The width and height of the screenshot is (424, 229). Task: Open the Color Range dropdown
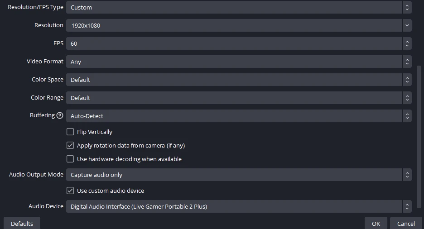pos(239,98)
